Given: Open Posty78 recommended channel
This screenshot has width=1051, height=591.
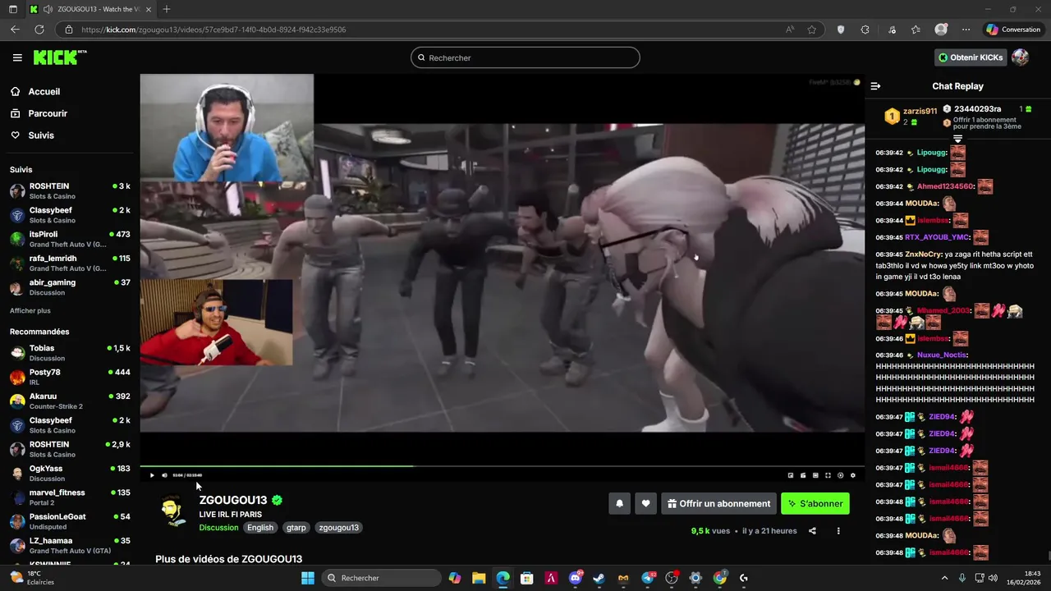Looking at the screenshot, I should [70, 377].
